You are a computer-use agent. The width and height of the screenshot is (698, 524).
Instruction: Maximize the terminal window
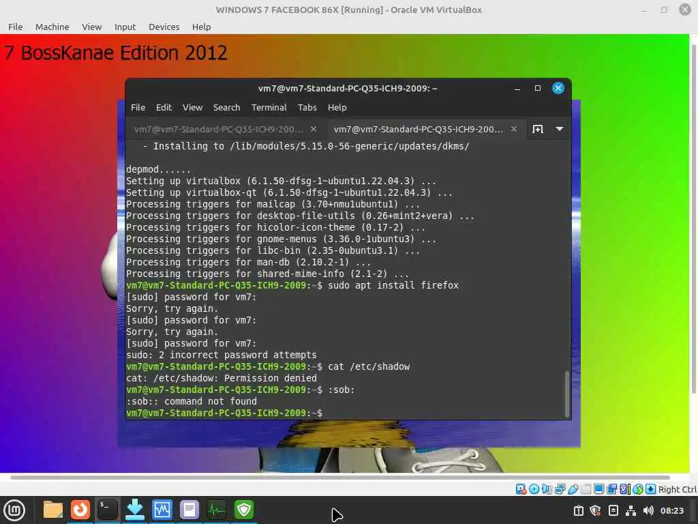[x=538, y=88]
